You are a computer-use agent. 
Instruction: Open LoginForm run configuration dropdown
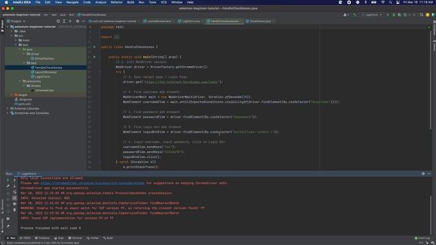tap(372, 15)
